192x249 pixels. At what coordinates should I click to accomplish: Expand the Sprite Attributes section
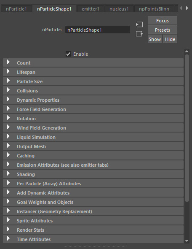coord(93,221)
